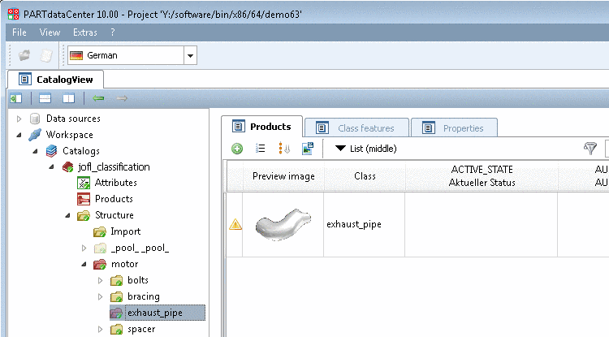The image size is (609, 337).
Task: Click the horizontal split layout icon
Action: [x=45, y=98]
